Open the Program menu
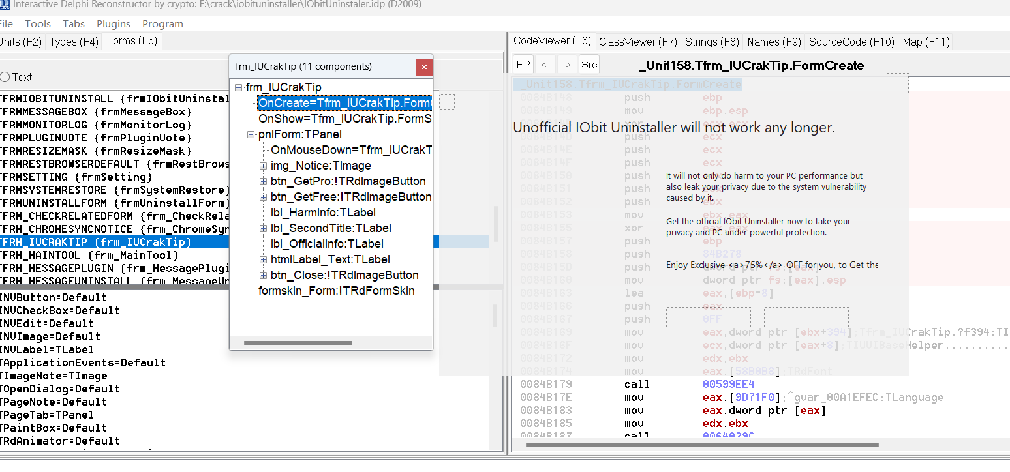Screen dimensions: 1010x472 [x=162, y=23]
